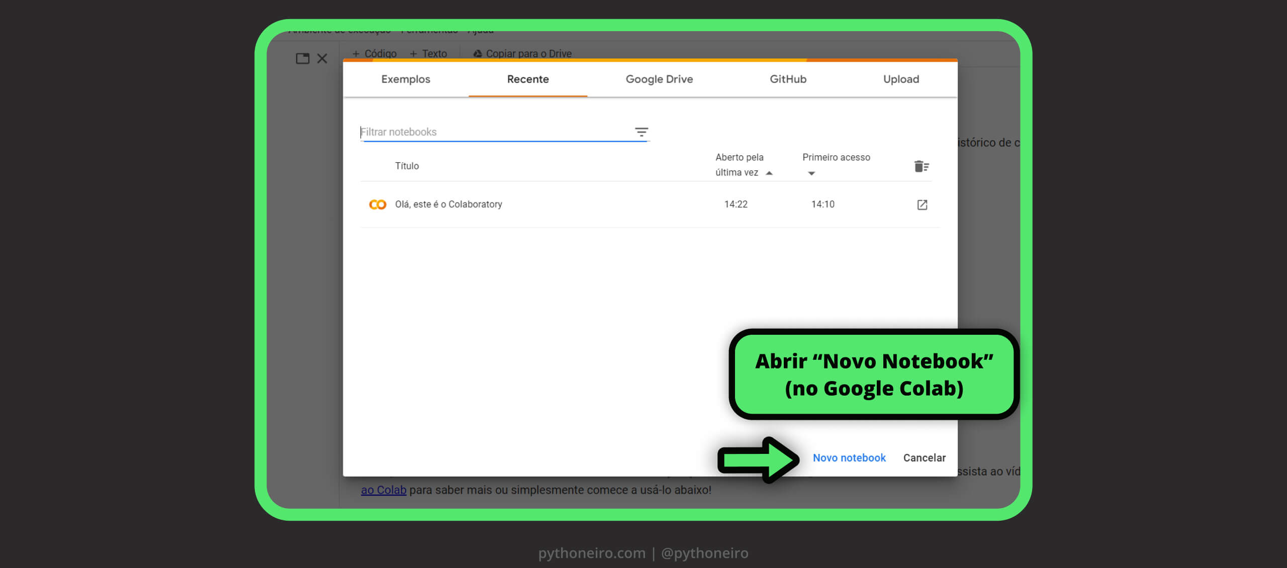The height and width of the screenshot is (568, 1287).
Task: Click the Colab logo beside Colaboratory row
Action: (x=377, y=205)
